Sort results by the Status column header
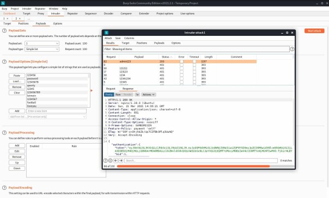Viewport: 329px width, 198px height. point(167,57)
